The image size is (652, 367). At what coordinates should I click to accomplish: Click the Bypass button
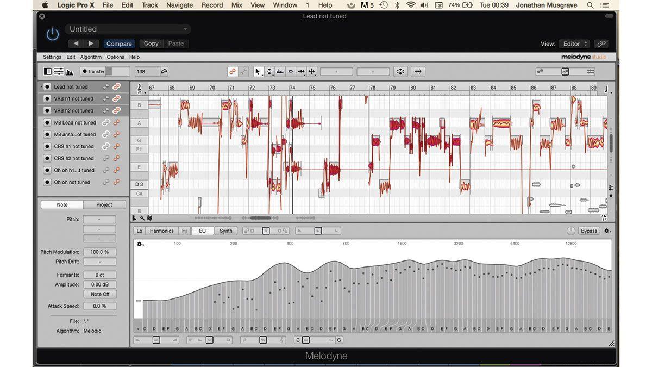pyautogui.click(x=589, y=231)
